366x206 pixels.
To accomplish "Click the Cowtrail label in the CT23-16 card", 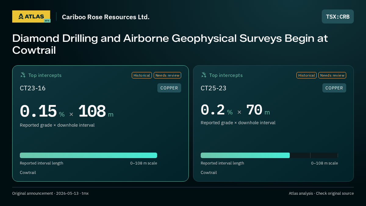I will pyautogui.click(x=28, y=173).
